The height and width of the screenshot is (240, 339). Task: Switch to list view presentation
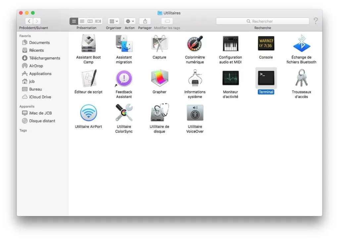coord(82,21)
